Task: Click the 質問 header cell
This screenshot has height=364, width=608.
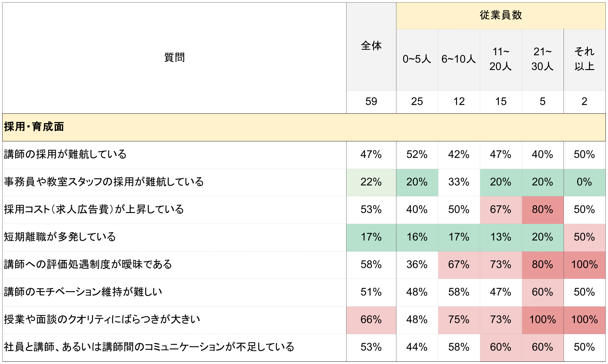Action: (174, 58)
